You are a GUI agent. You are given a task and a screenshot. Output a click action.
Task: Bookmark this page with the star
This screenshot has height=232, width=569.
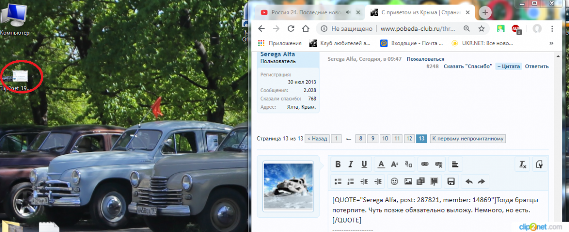(x=481, y=28)
